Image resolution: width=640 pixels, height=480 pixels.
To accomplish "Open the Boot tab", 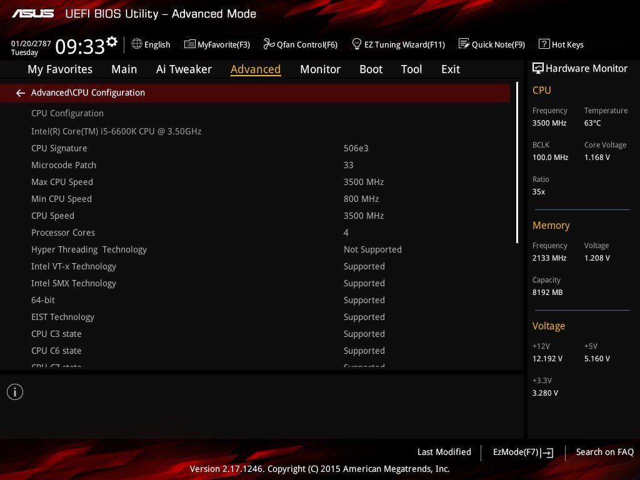I will coord(371,69).
